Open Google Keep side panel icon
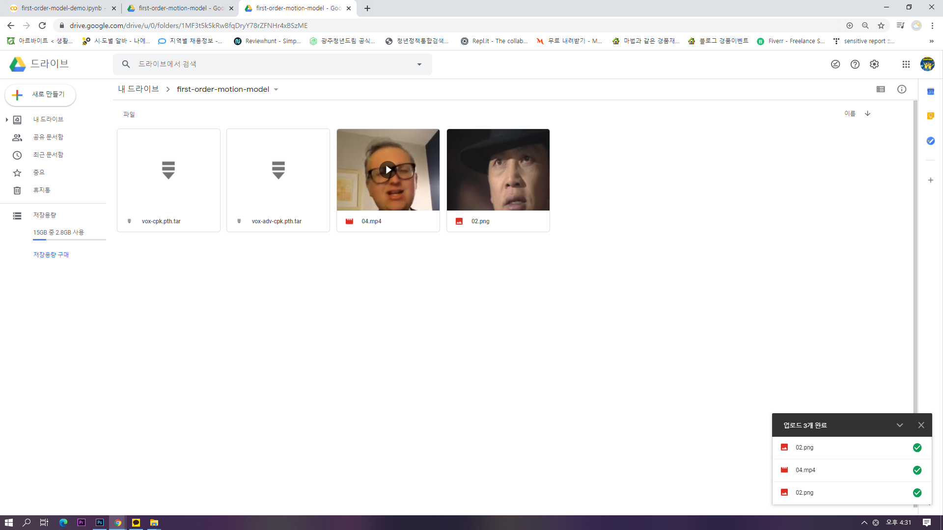943x530 pixels. [x=930, y=116]
